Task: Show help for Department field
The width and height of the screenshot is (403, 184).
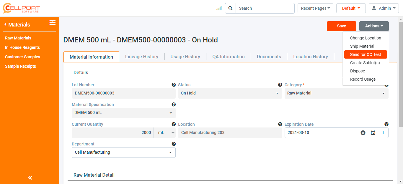Action: [174, 144]
